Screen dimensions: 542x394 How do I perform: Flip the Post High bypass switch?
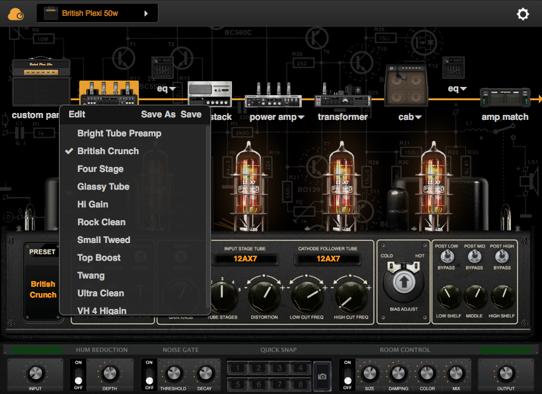pyautogui.click(x=501, y=257)
